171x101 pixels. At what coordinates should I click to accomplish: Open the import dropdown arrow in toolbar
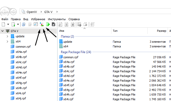(x=18, y=24)
